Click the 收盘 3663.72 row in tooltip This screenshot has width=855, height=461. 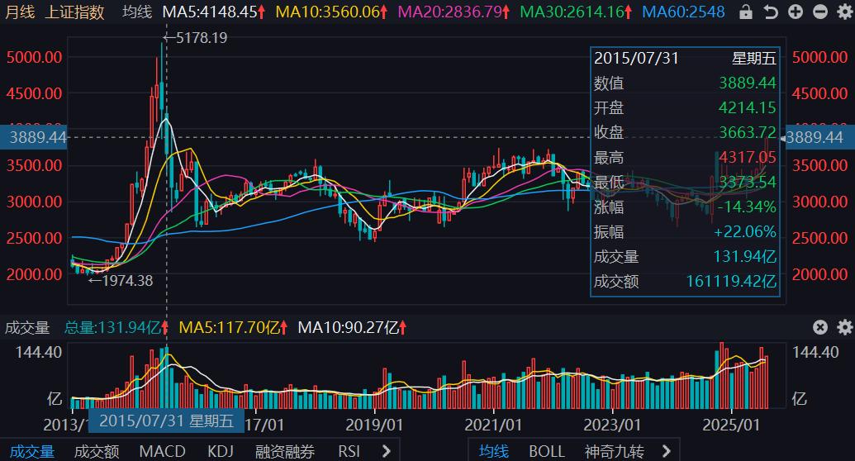click(x=685, y=132)
